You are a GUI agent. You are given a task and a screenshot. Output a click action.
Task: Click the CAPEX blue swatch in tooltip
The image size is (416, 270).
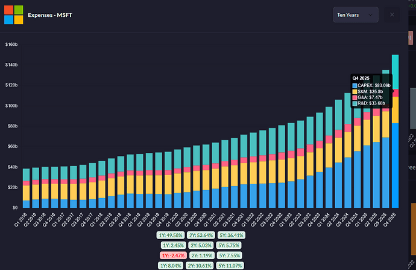(355, 86)
